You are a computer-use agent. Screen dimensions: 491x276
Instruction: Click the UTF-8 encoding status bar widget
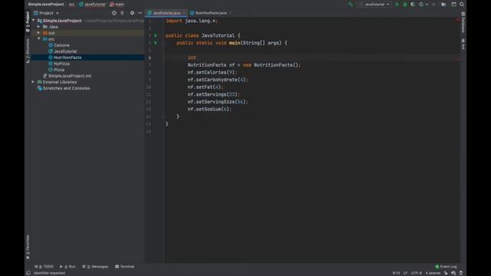[416, 273]
